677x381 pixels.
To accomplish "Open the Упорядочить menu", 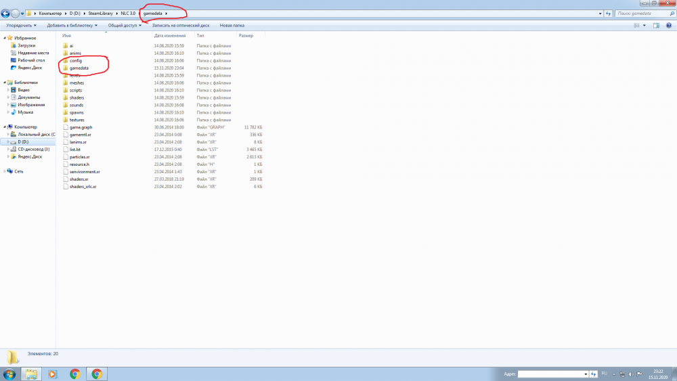I will (21, 26).
